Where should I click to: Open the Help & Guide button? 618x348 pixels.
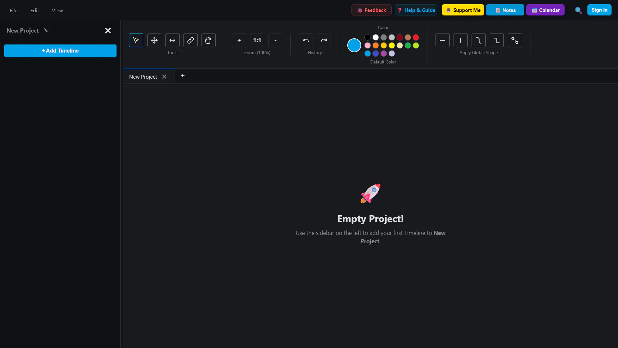click(416, 10)
